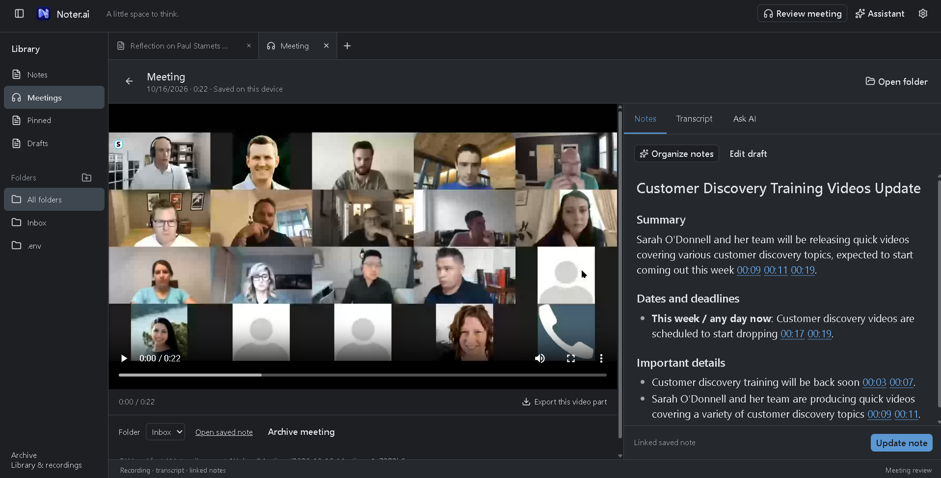The width and height of the screenshot is (941, 478).
Task: Archive the meeting
Action: (x=301, y=432)
